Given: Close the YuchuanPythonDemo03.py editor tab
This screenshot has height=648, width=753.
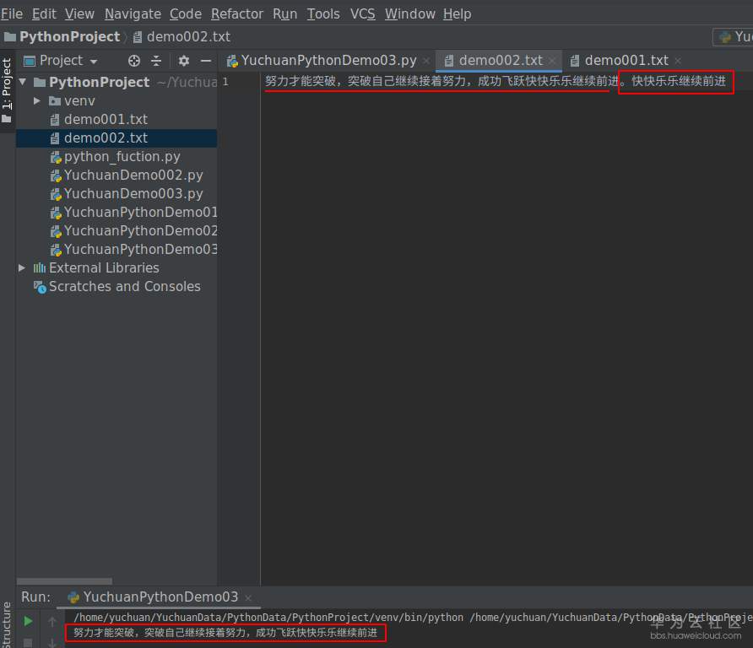Looking at the screenshot, I should [x=426, y=61].
